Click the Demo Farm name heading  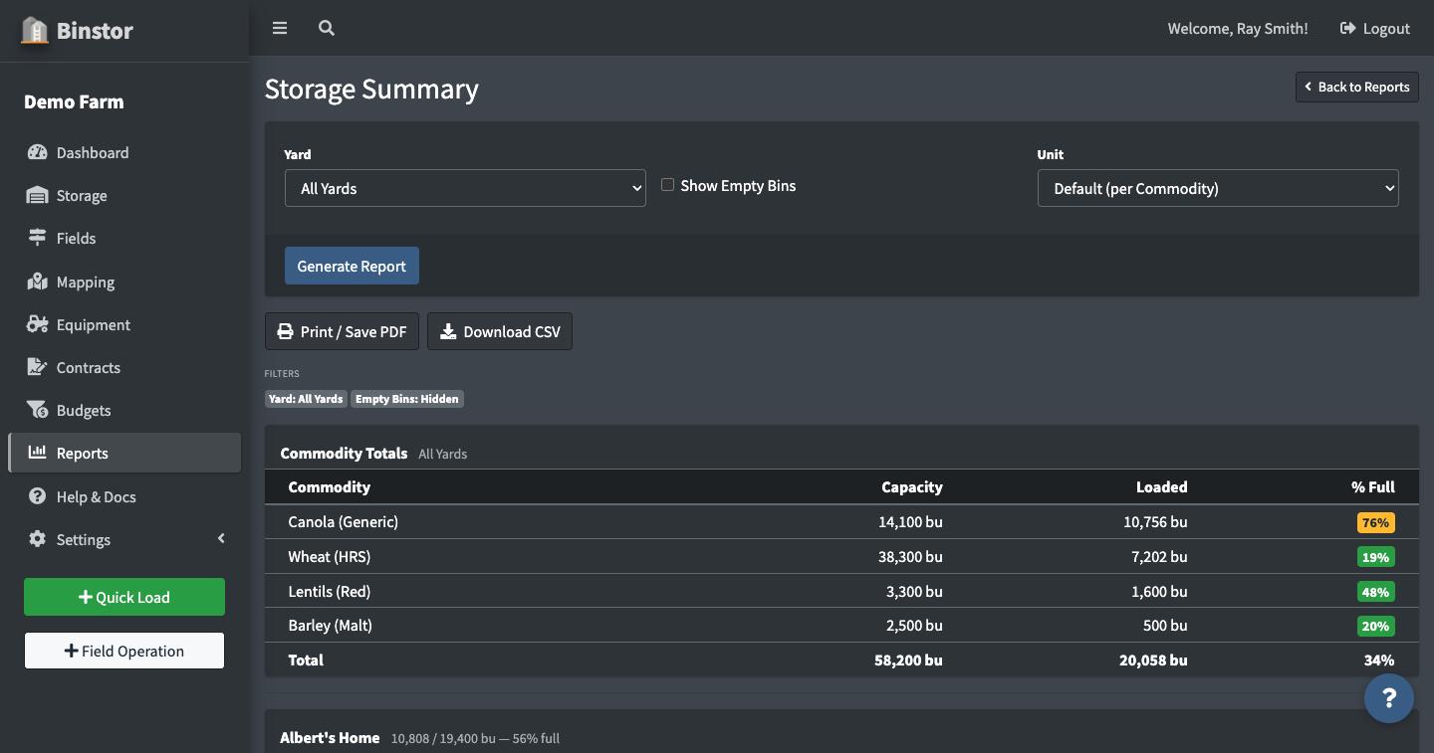74,101
